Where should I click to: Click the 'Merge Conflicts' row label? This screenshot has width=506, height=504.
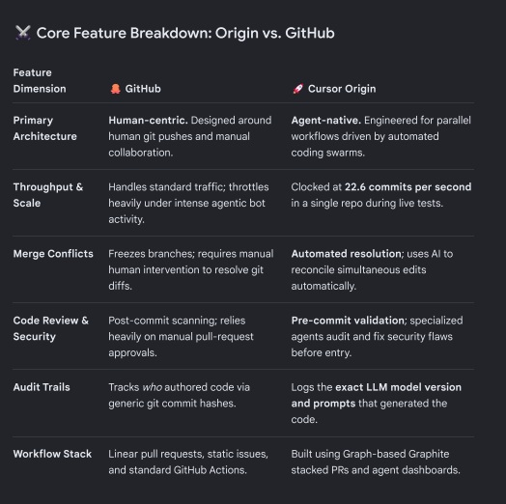point(53,254)
